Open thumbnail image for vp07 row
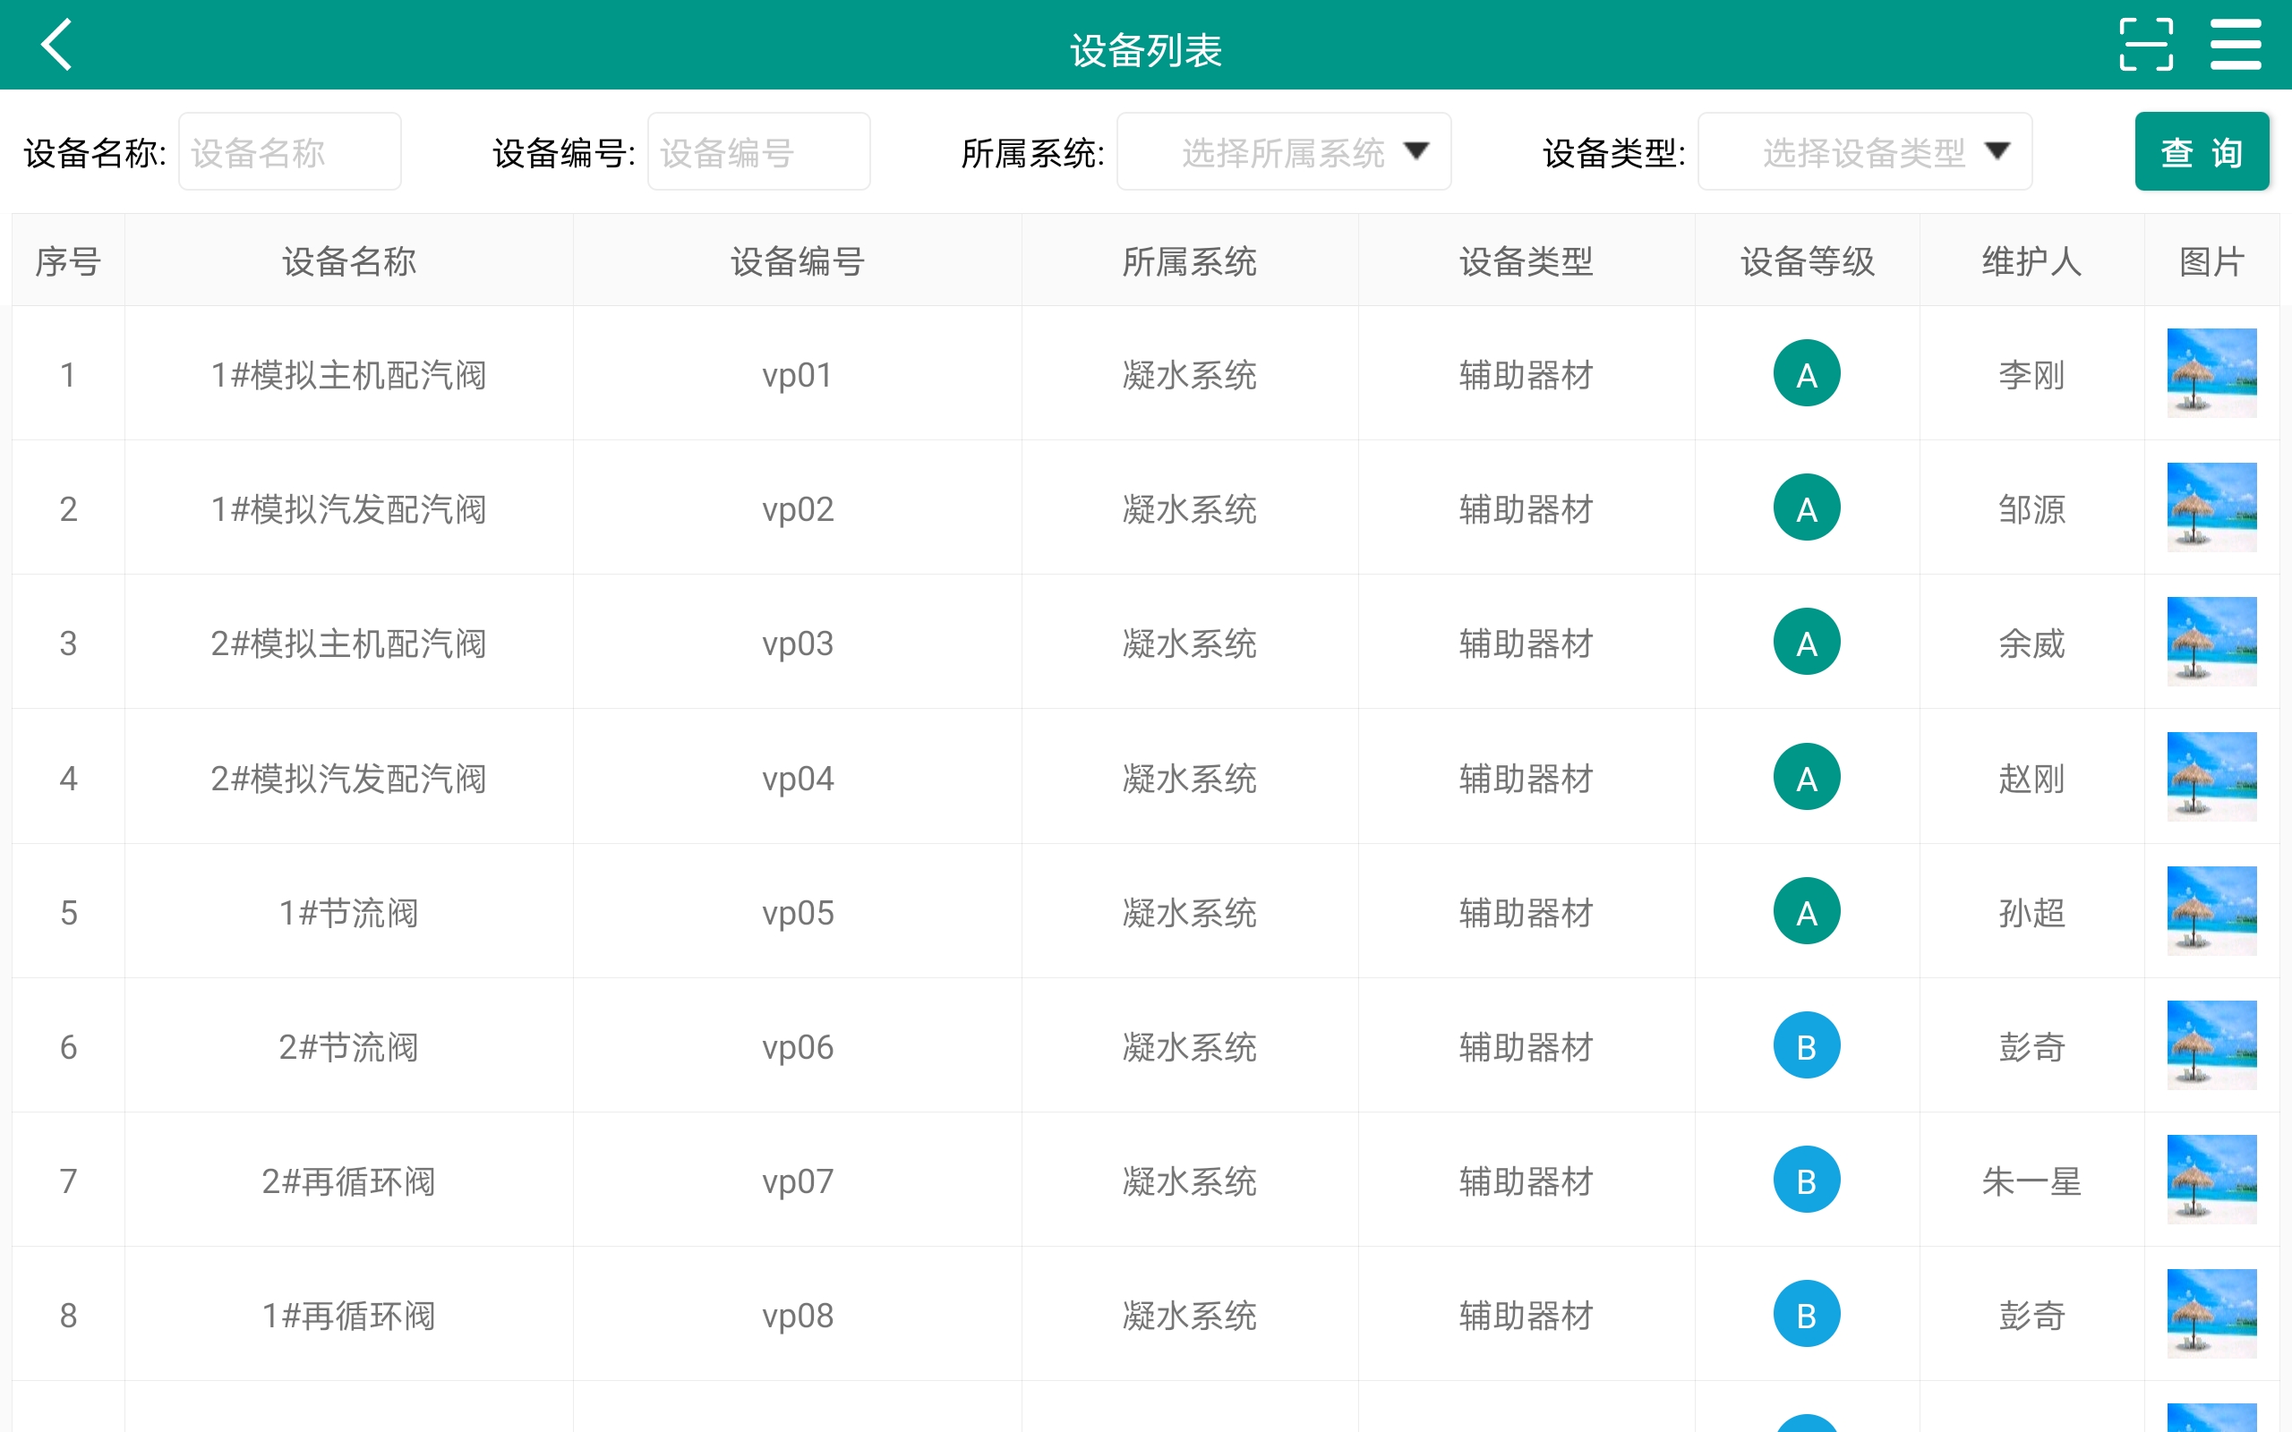The height and width of the screenshot is (1432, 2292). 2211,1181
